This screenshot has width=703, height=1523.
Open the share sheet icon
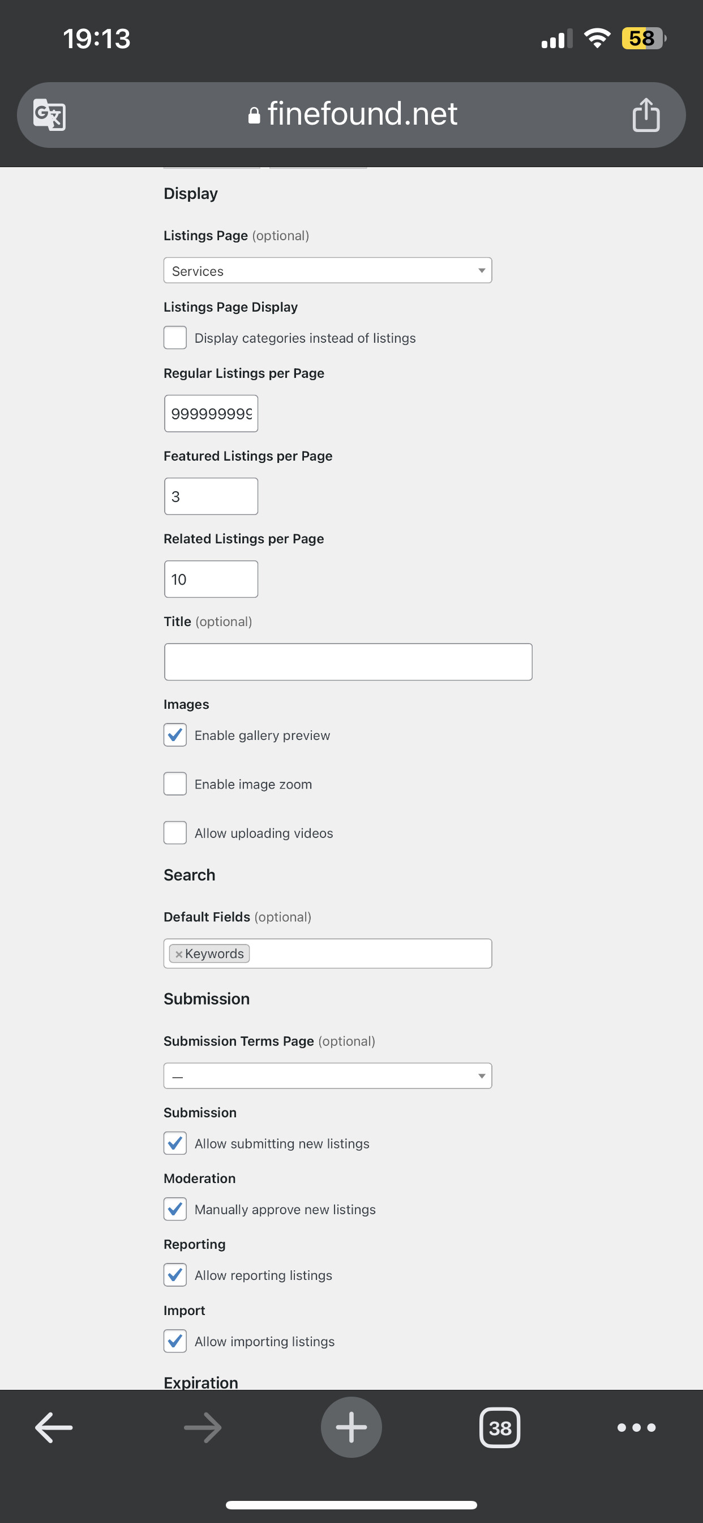pos(646,114)
